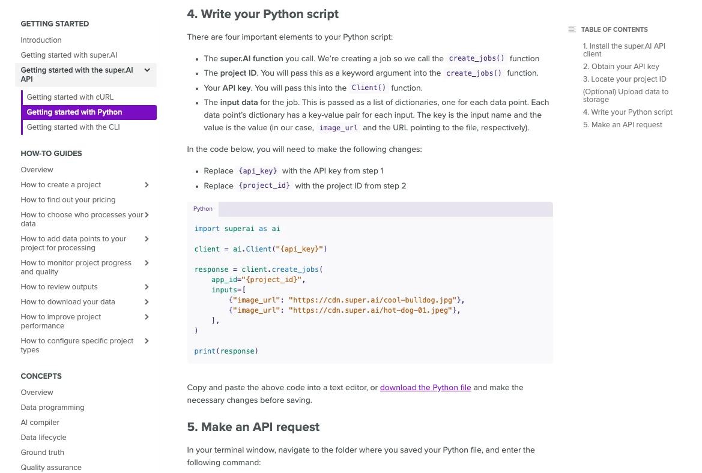
Task: Click the GETTING STARTED section header
Action: pos(55,24)
